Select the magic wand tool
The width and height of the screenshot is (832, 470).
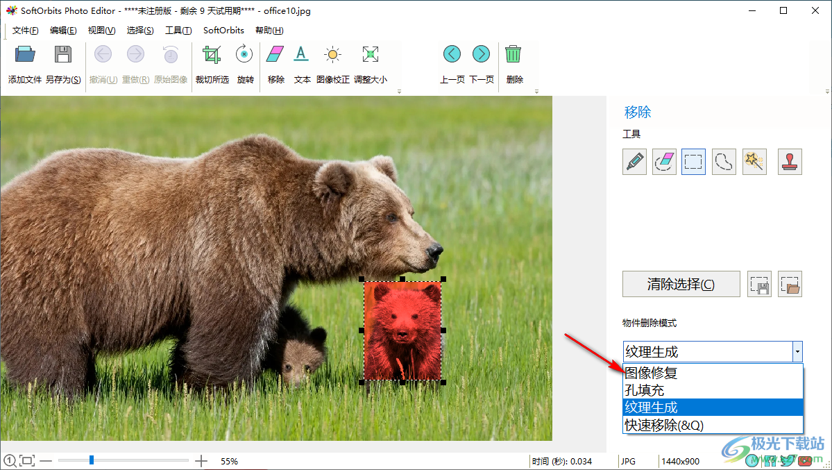pyautogui.click(x=754, y=161)
